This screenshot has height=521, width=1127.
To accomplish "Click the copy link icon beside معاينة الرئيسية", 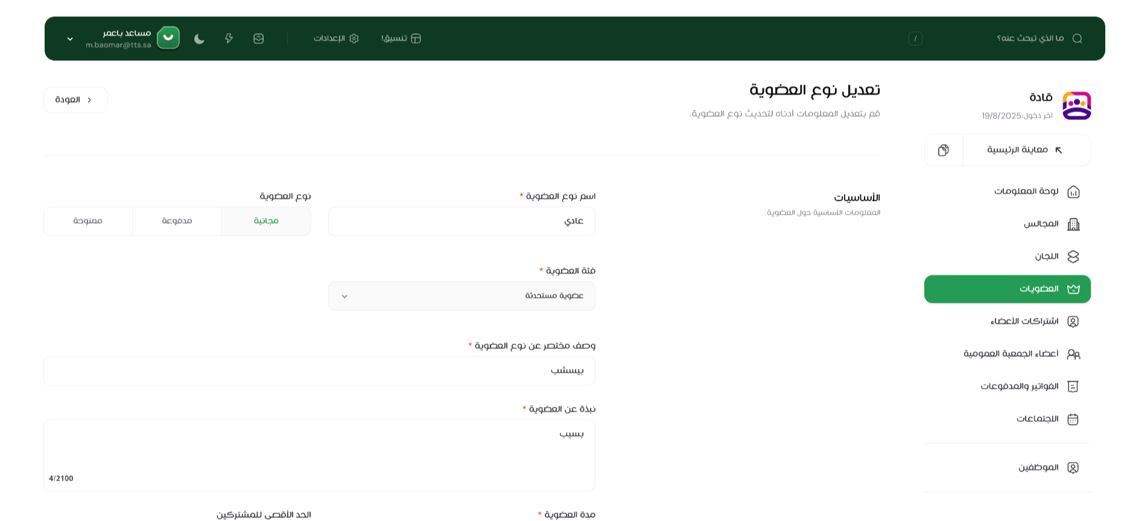I will [944, 150].
